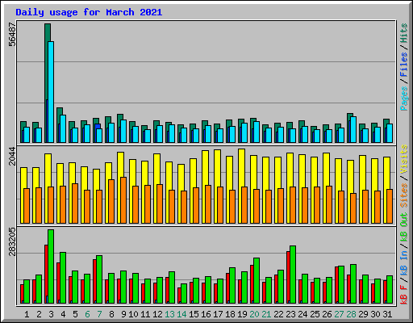Click day 31 on the x-axis

tap(387, 314)
